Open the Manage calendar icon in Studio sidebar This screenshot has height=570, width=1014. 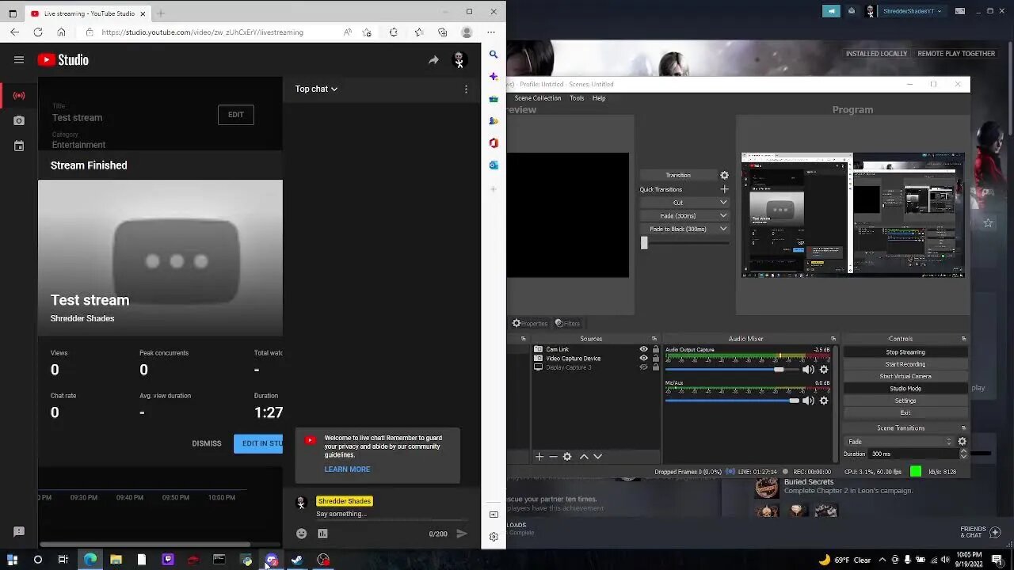coord(19,146)
